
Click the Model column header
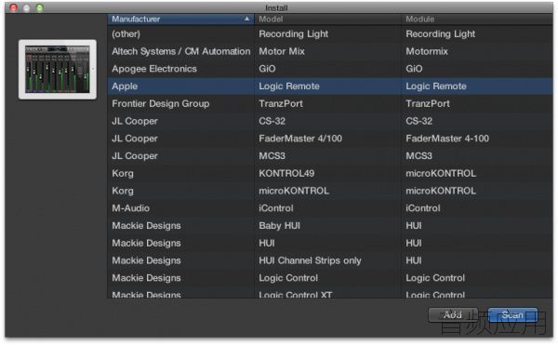(x=327, y=20)
